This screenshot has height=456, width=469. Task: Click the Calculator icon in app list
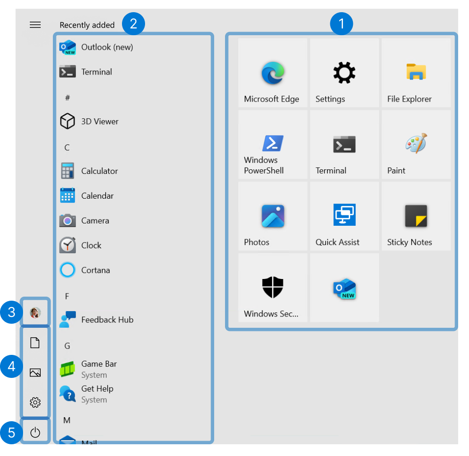click(68, 171)
